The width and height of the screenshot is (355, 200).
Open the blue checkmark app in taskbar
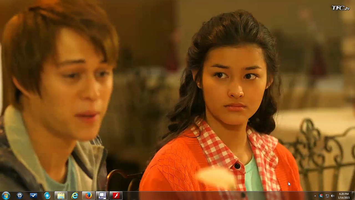(33, 196)
